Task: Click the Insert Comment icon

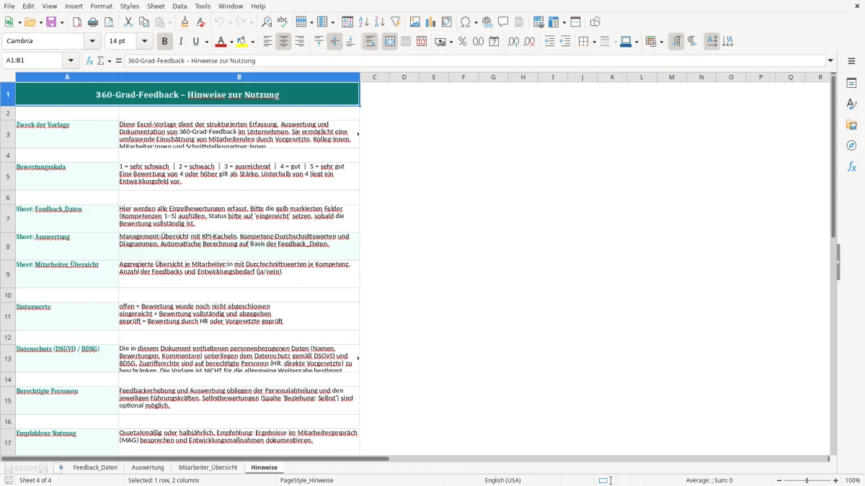Action: [x=503, y=22]
